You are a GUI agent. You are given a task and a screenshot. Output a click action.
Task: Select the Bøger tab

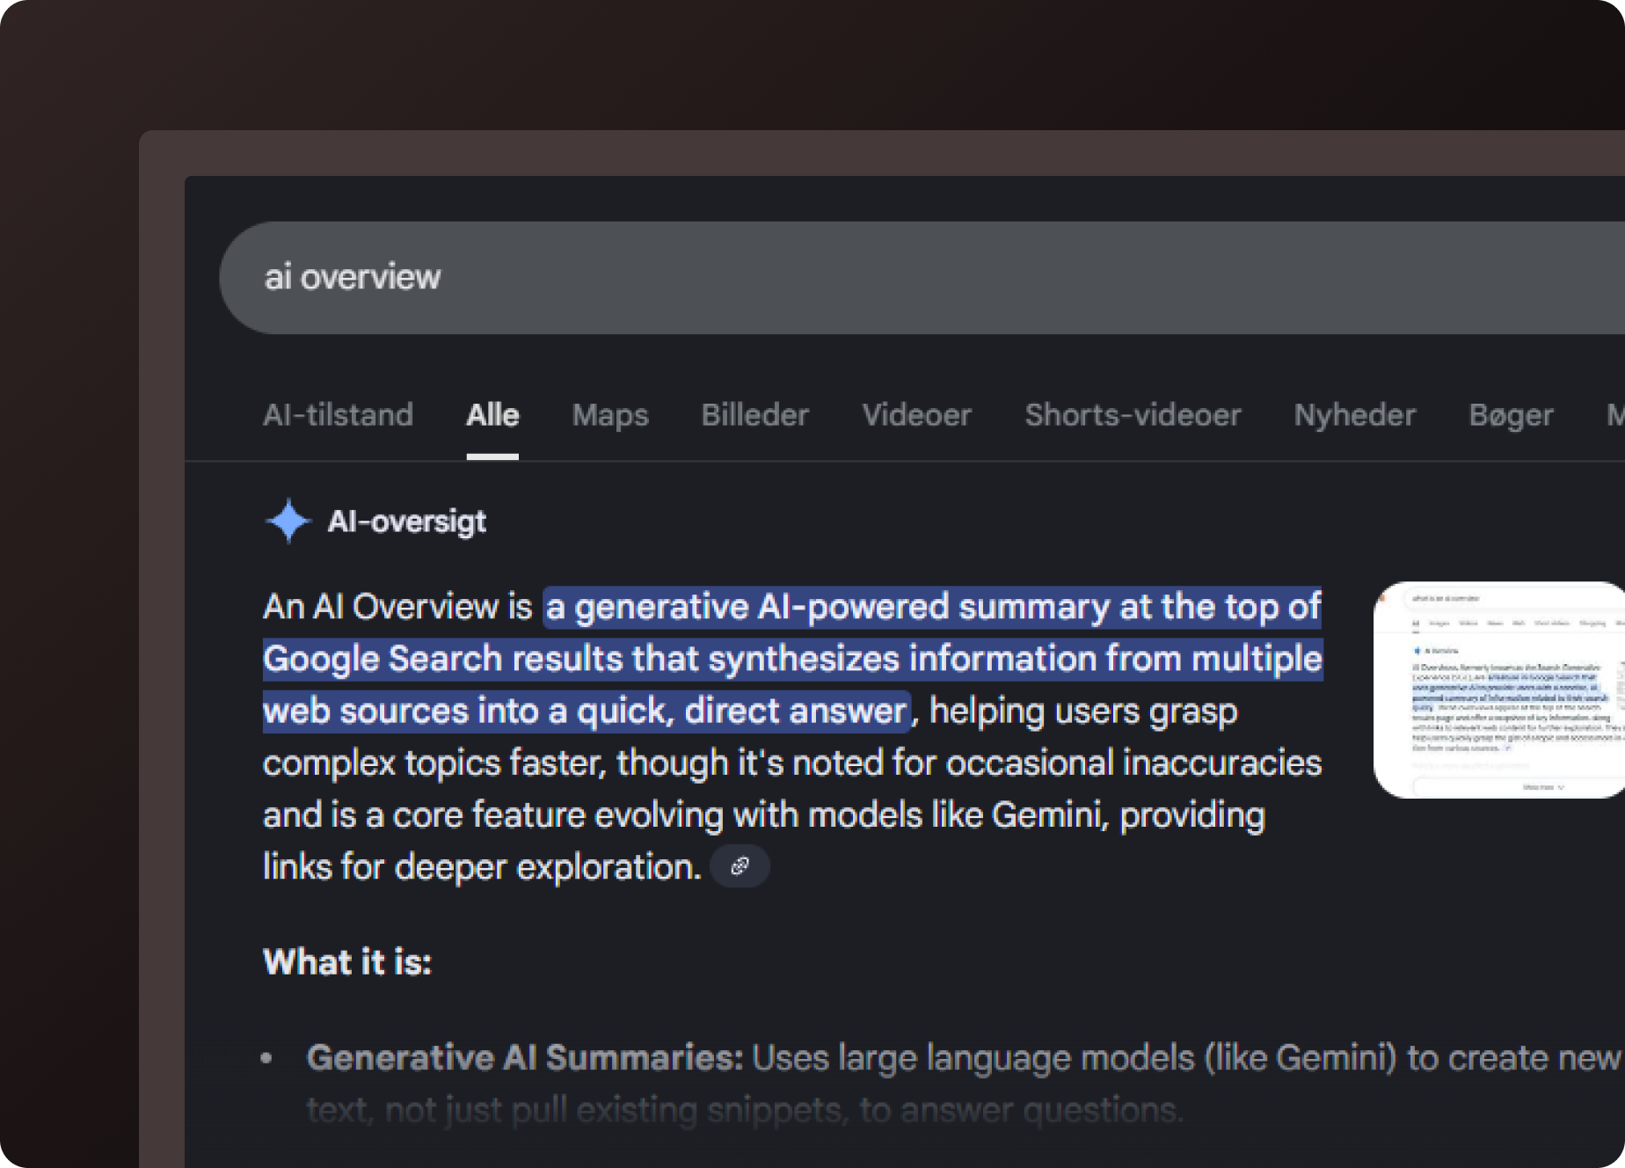[1511, 415]
